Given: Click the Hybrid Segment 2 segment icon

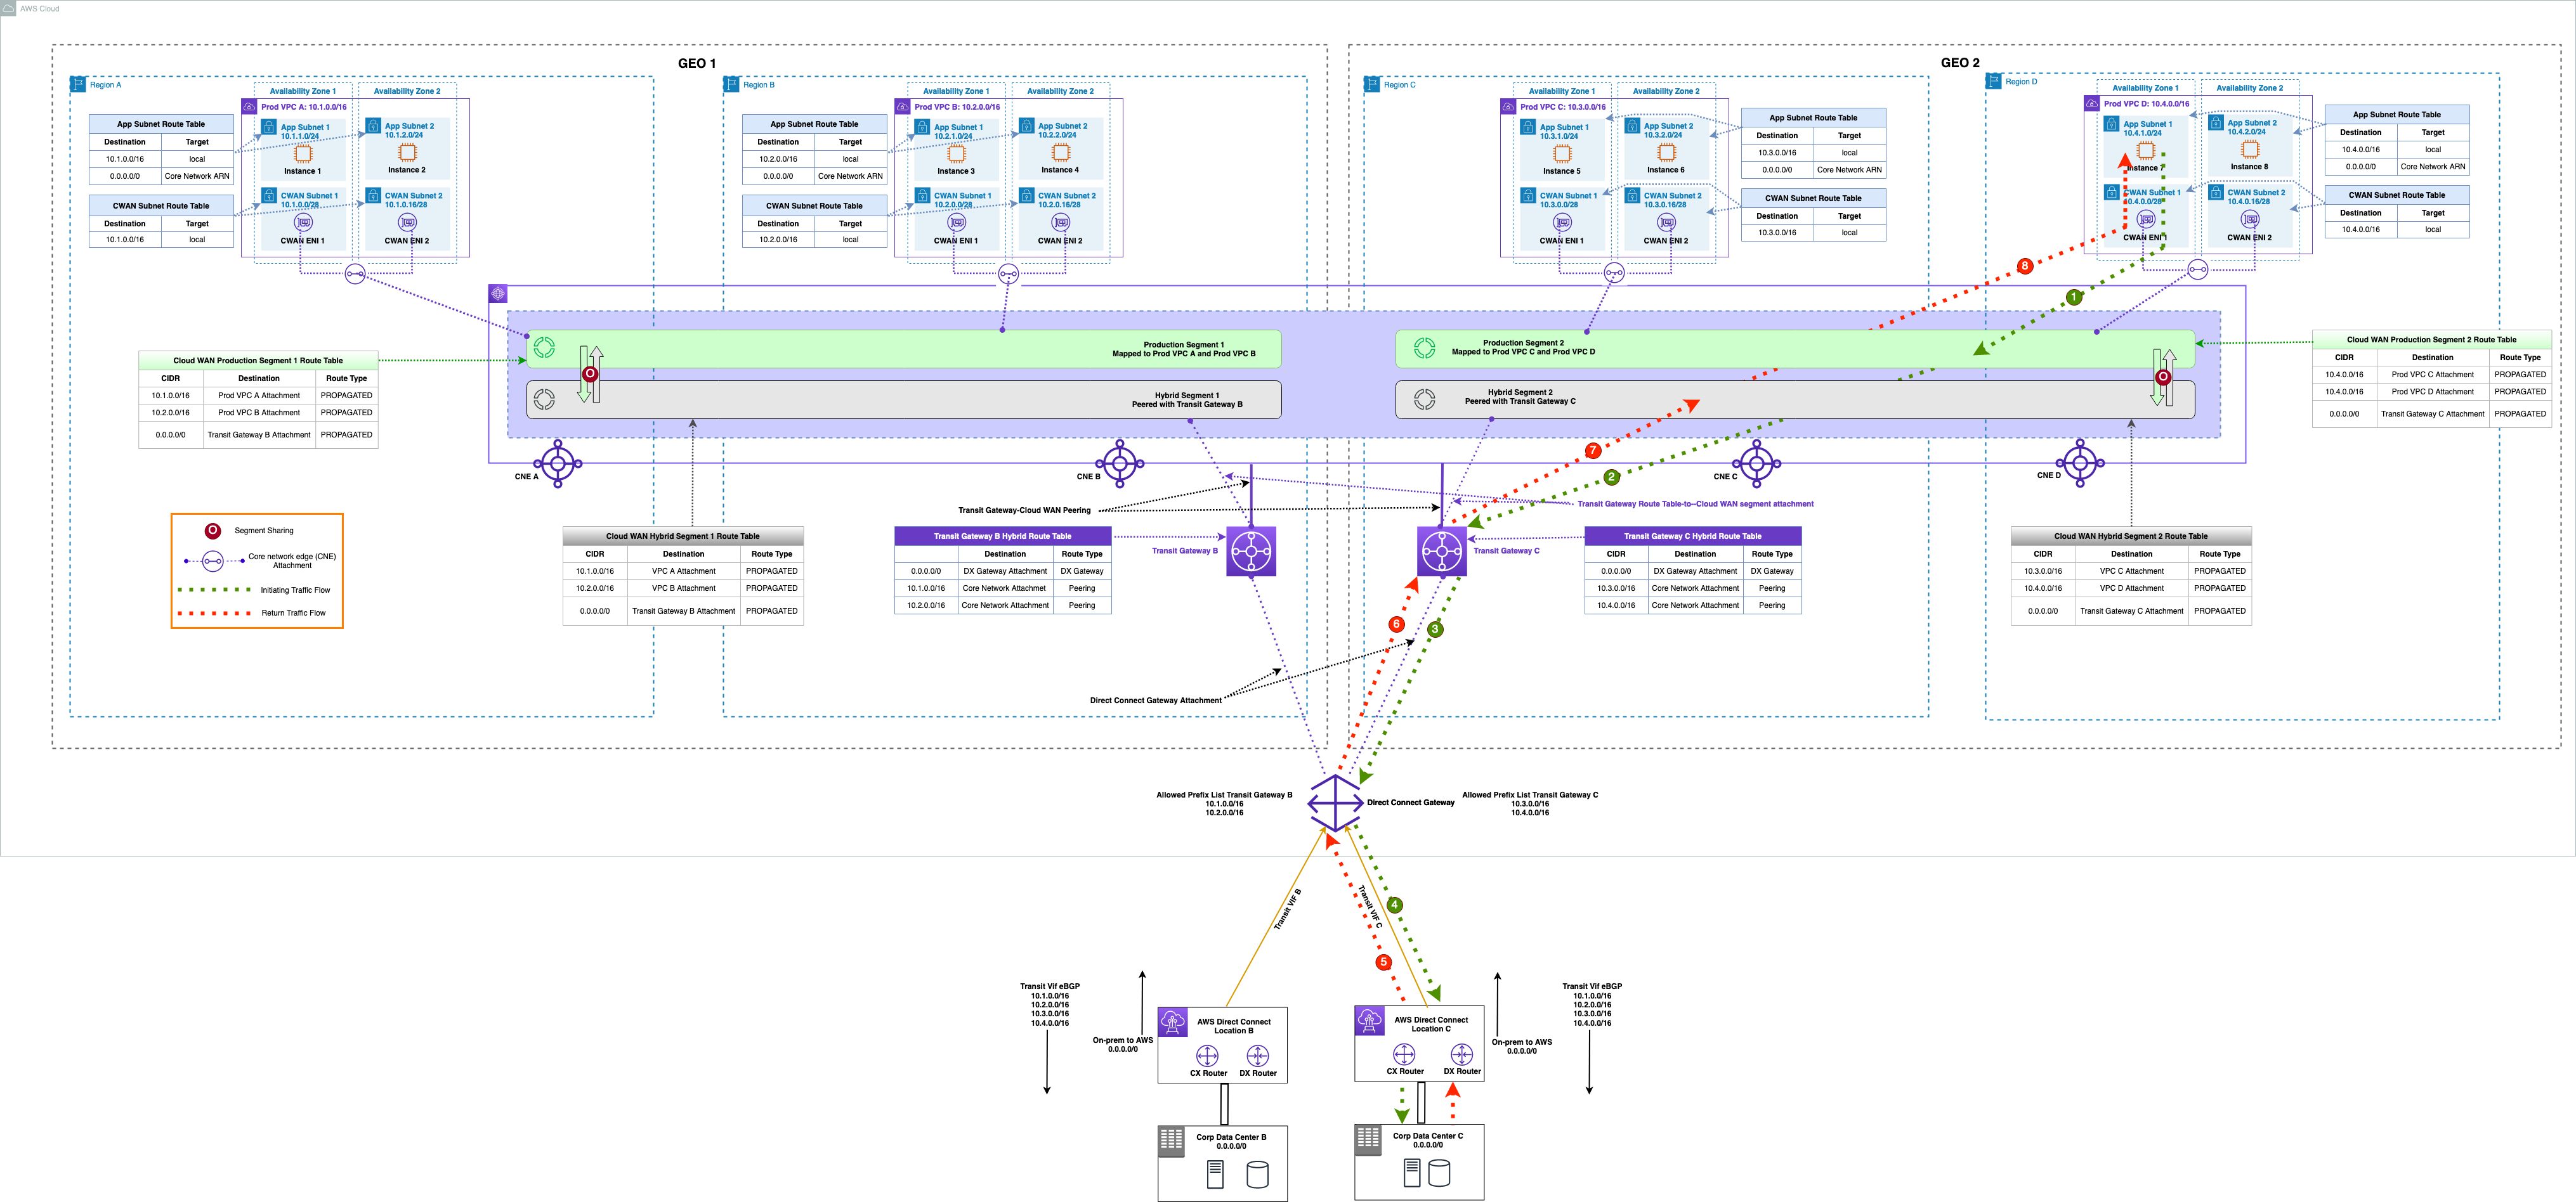Looking at the screenshot, I should pos(1424,399).
